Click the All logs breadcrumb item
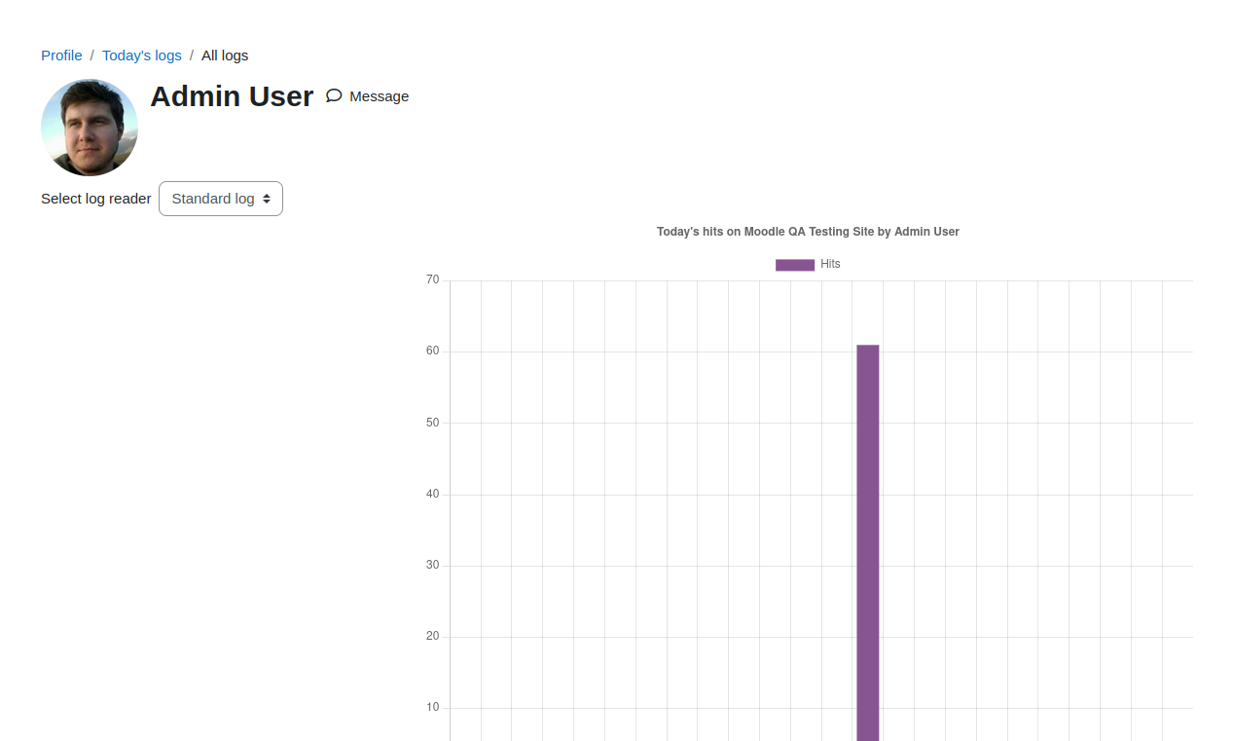The height and width of the screenshot is (741, 1233). (225, 56)
